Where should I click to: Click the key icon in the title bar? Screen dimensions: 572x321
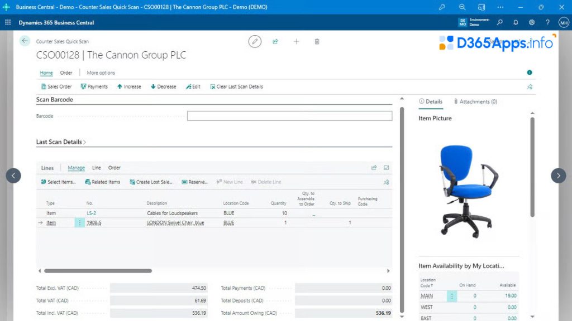click(442, 7)
